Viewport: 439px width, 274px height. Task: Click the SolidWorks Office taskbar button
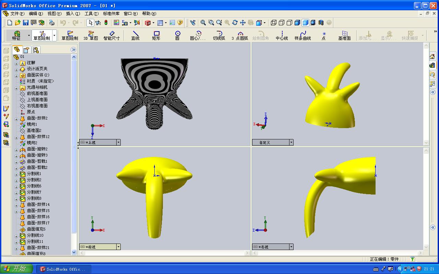64,269
